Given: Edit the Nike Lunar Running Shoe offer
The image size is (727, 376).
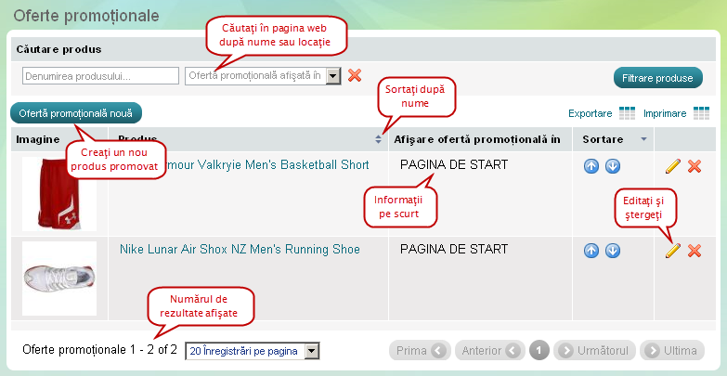Looking at the screenshot, I should point(673,251).
